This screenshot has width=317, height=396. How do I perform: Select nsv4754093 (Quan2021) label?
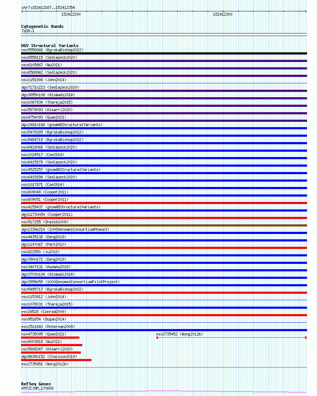[x=44, y=118]
